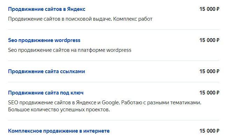Click the 'Продвижение сайта ссылками' title

[46, 71]
